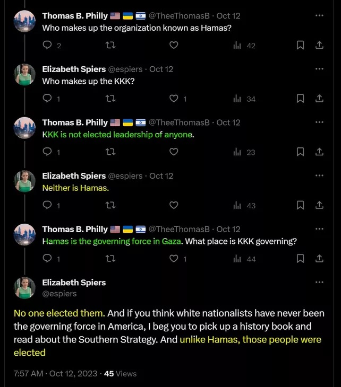Open more options on the first Thomas B. Philly tweet
This screenshot has height=387, width=341.
pos(319,16)
